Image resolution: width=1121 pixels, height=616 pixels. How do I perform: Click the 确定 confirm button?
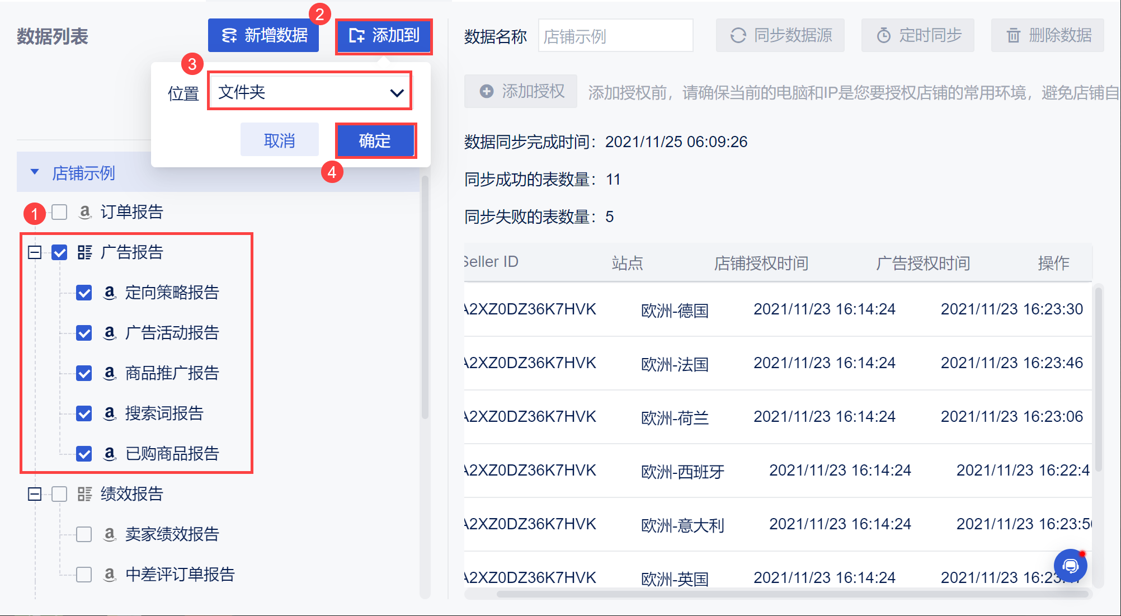375,140
